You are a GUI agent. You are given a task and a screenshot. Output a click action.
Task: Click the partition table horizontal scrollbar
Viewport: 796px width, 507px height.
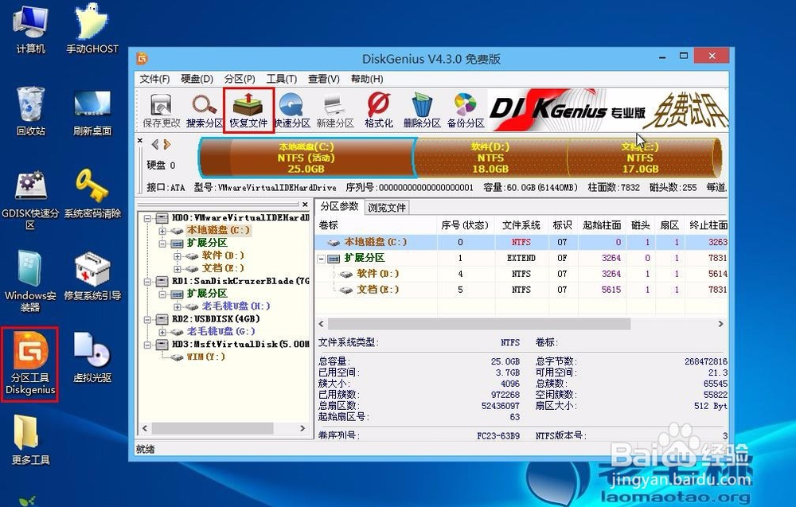point(478,324)
